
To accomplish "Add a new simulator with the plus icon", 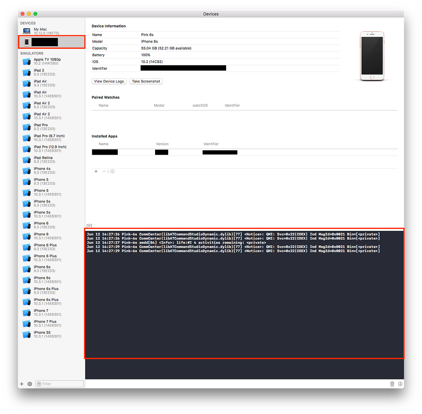I will [x=21, y=384].
